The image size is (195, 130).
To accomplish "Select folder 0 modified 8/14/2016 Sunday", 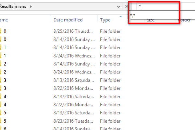I will point(60,39).
